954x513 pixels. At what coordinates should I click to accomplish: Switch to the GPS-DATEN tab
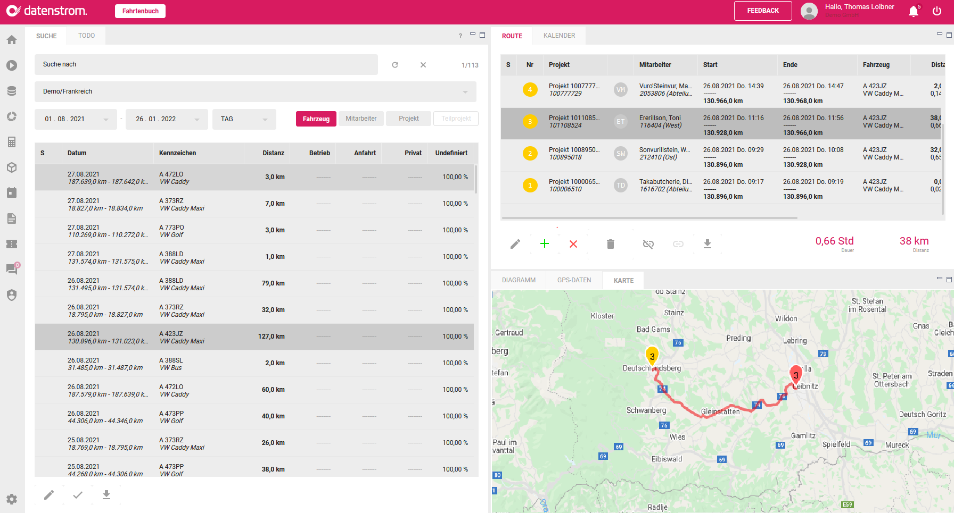point(573,280)
